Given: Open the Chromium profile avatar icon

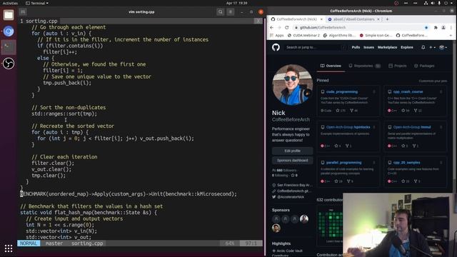Looking at the screenshot, I should (x=443, y=27).
